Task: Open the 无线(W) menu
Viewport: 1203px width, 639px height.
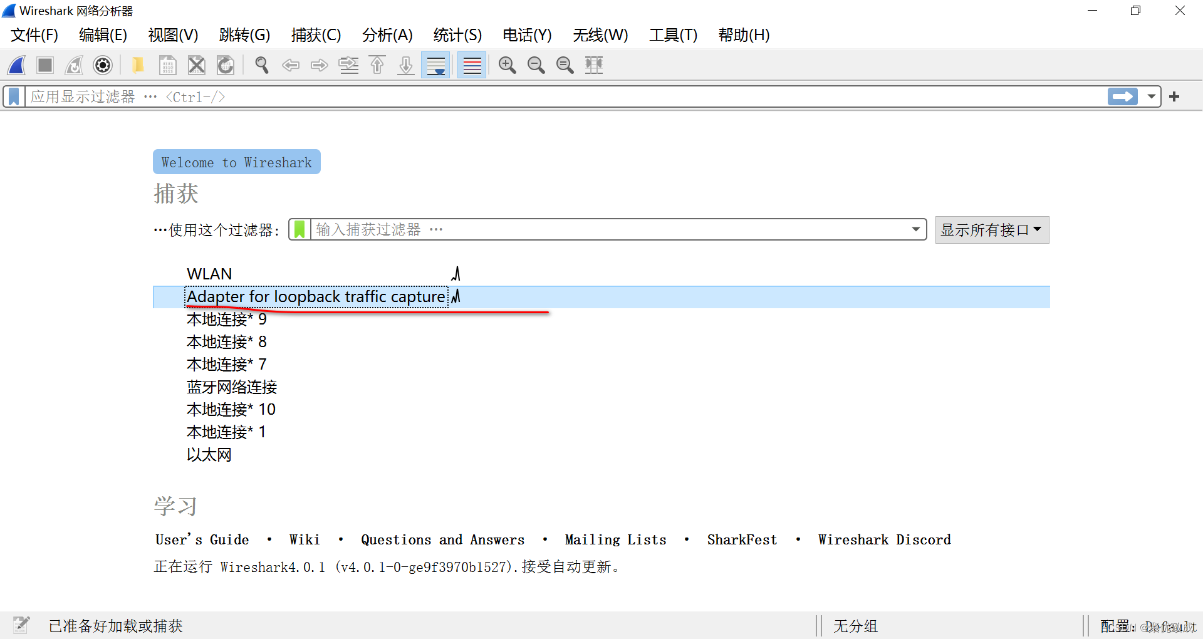Action: pos(601,35)
